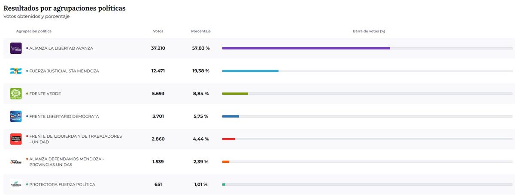Click the Porcentaje column header
Screen dimensions: 515x195
click(x=201, y=31)
